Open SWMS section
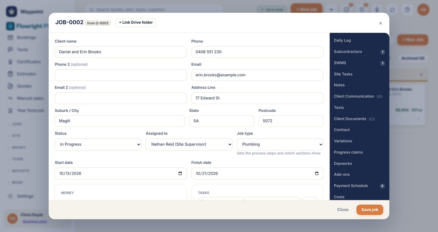This screenshot has width=438, height=232. [x=359, y=63]
